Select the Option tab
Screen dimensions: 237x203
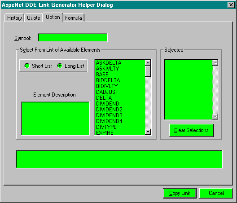tap(53, 17)
